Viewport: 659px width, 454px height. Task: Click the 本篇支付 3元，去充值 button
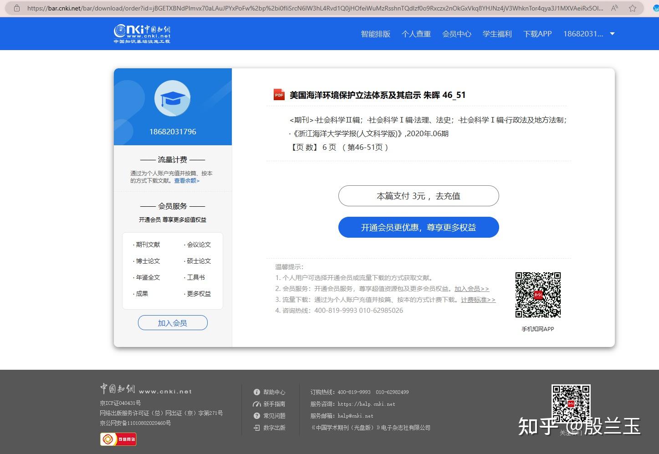(x=419, y=196)
